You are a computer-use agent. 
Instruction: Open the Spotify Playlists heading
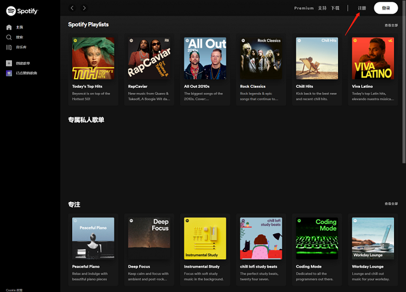(88, 24)
